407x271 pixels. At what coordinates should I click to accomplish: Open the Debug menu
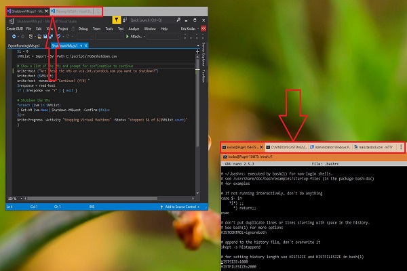click(x=83, y=29)
